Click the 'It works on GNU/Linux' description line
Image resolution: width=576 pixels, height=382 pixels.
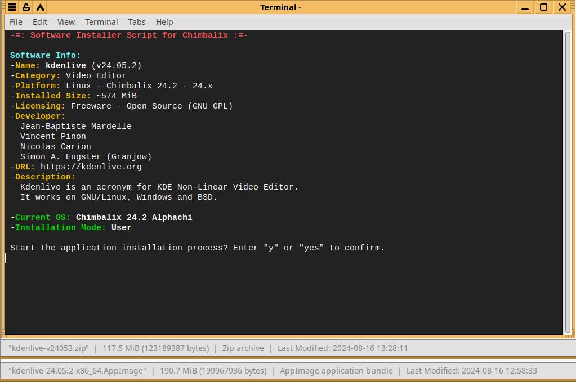pos(119,197)
